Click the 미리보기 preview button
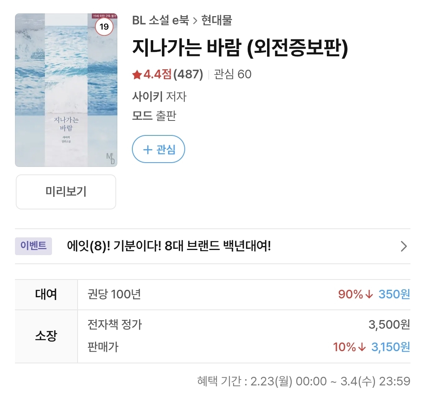This screenshot has width=425, height=400. click(66, 192)
